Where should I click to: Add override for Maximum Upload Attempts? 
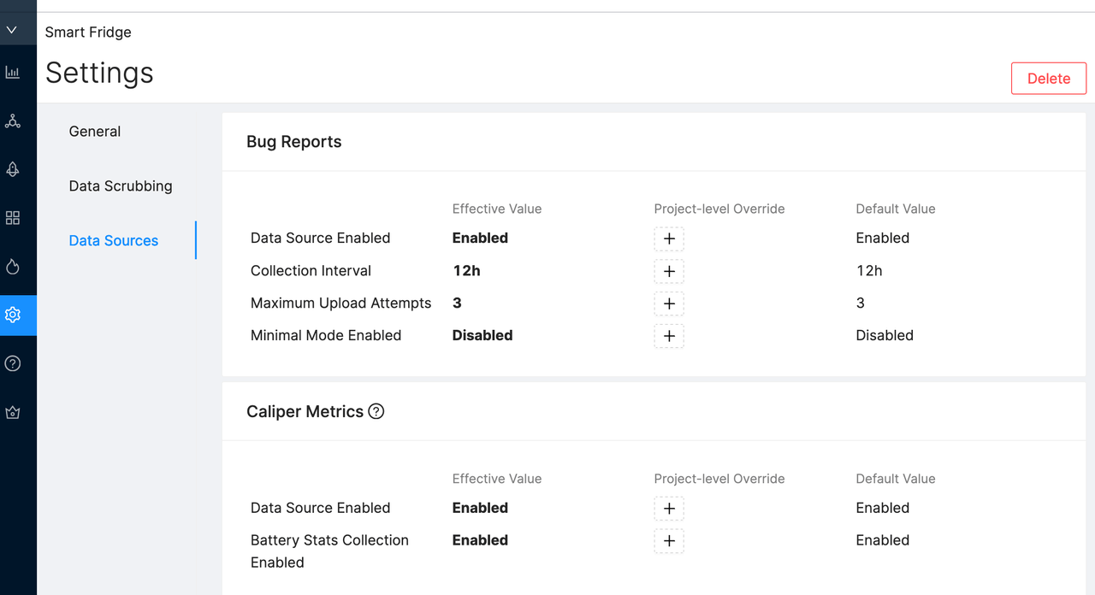click(669, 303)
